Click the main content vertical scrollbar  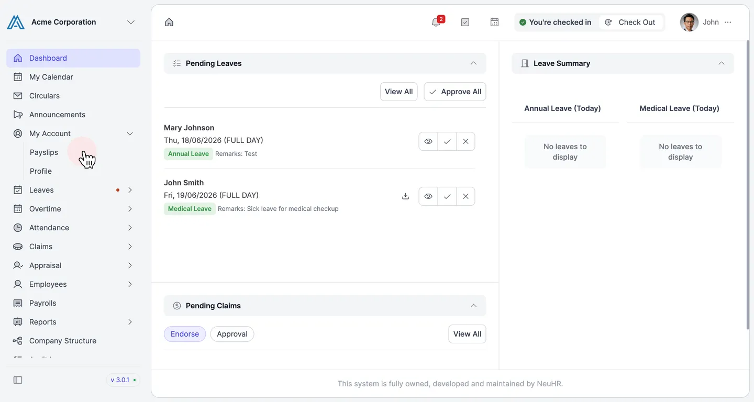tap(747, 184)
